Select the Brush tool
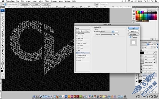Image resolution: width=159 pixels, height=99 pixels. tap(2, 31)
